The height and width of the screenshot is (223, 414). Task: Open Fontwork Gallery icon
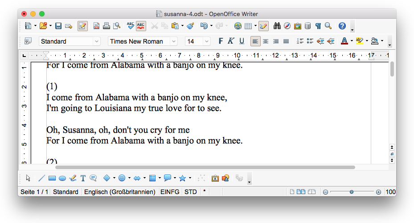(x=215, y=178)
